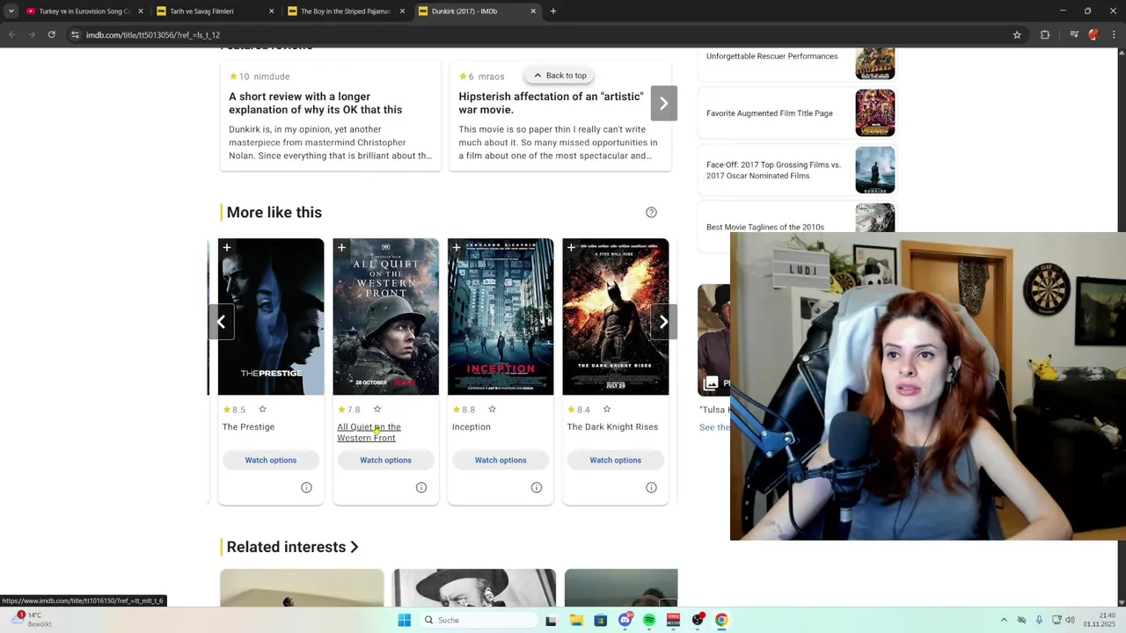
Task: Rate Inception using the star outline
Action: pyautogui.click(x=492, y=409)
